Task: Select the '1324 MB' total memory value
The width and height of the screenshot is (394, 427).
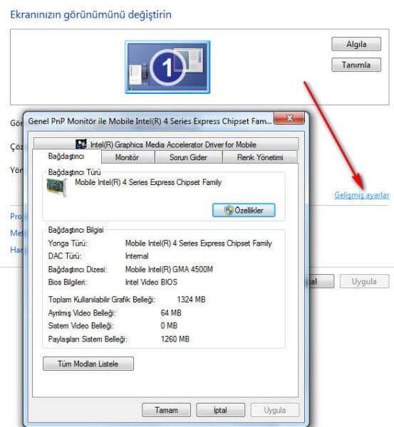Action: point(191,300)
